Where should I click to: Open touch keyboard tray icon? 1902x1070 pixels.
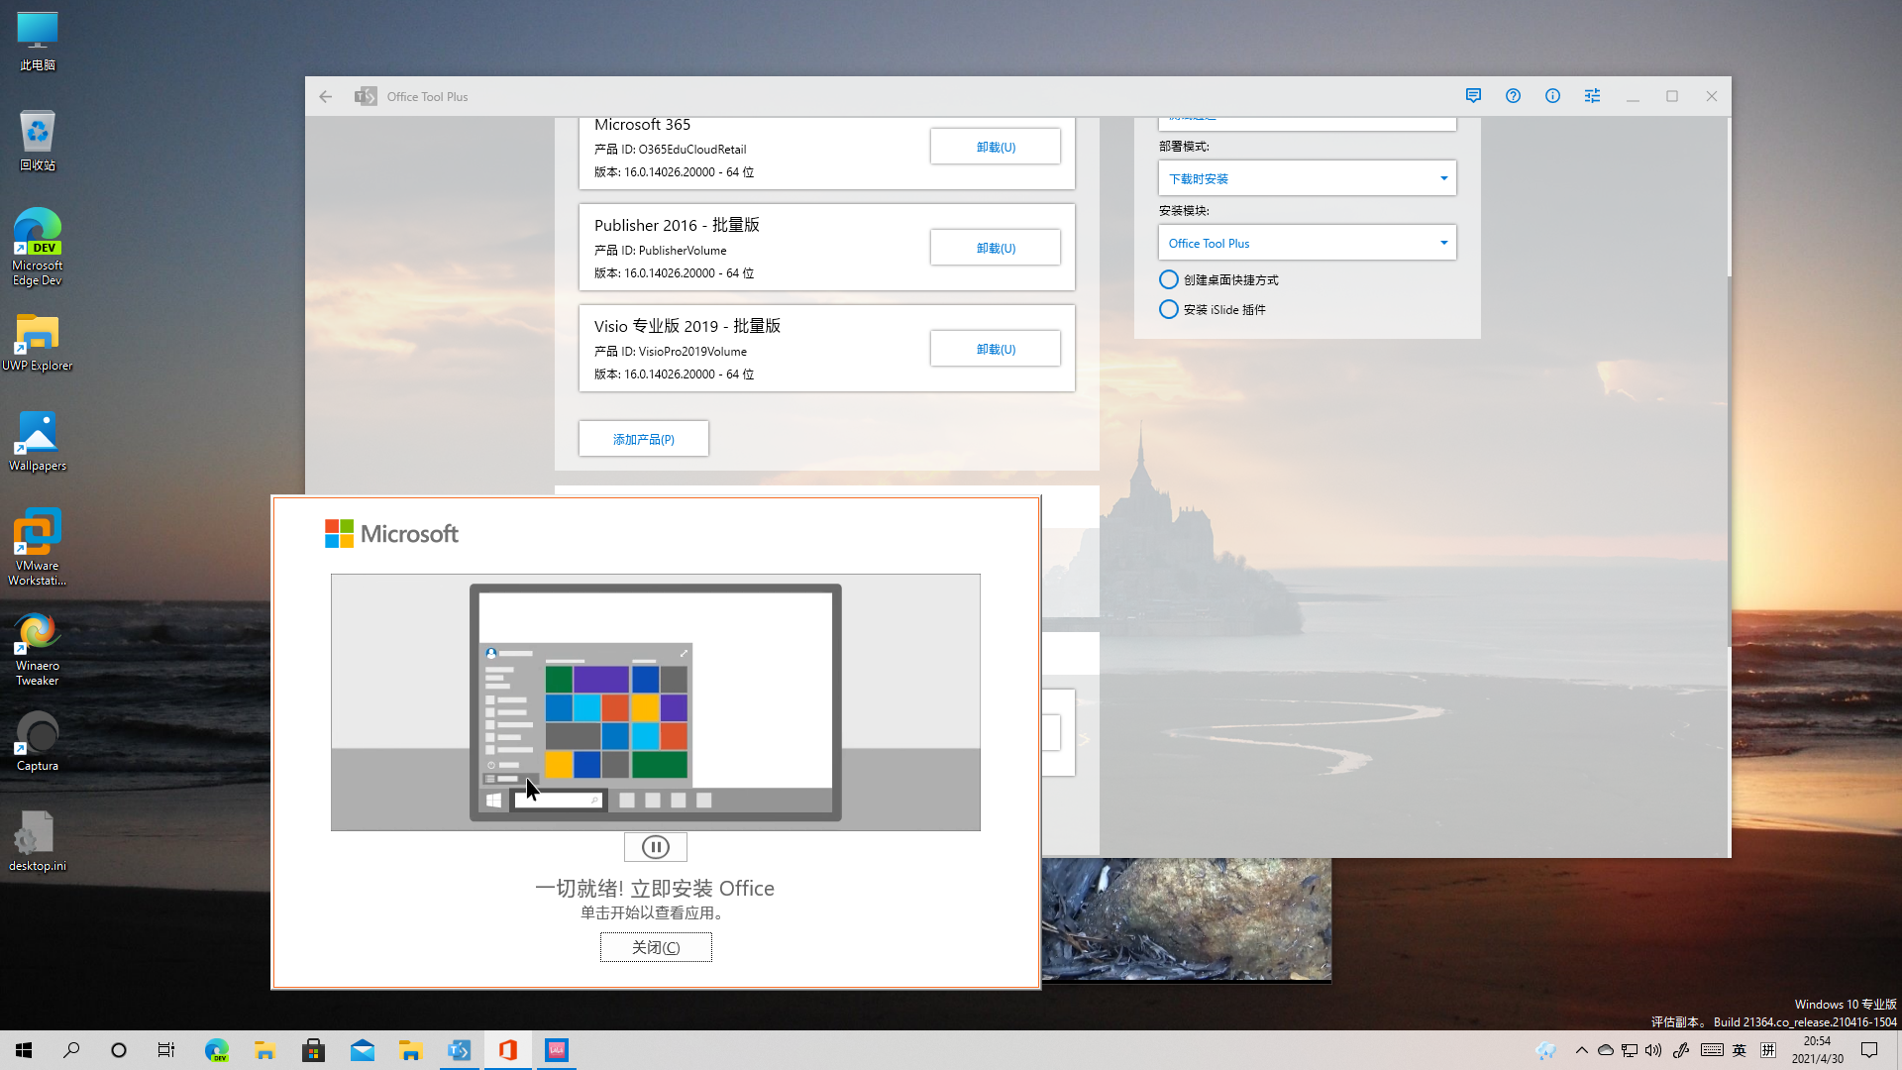tap(1712, 1050)
